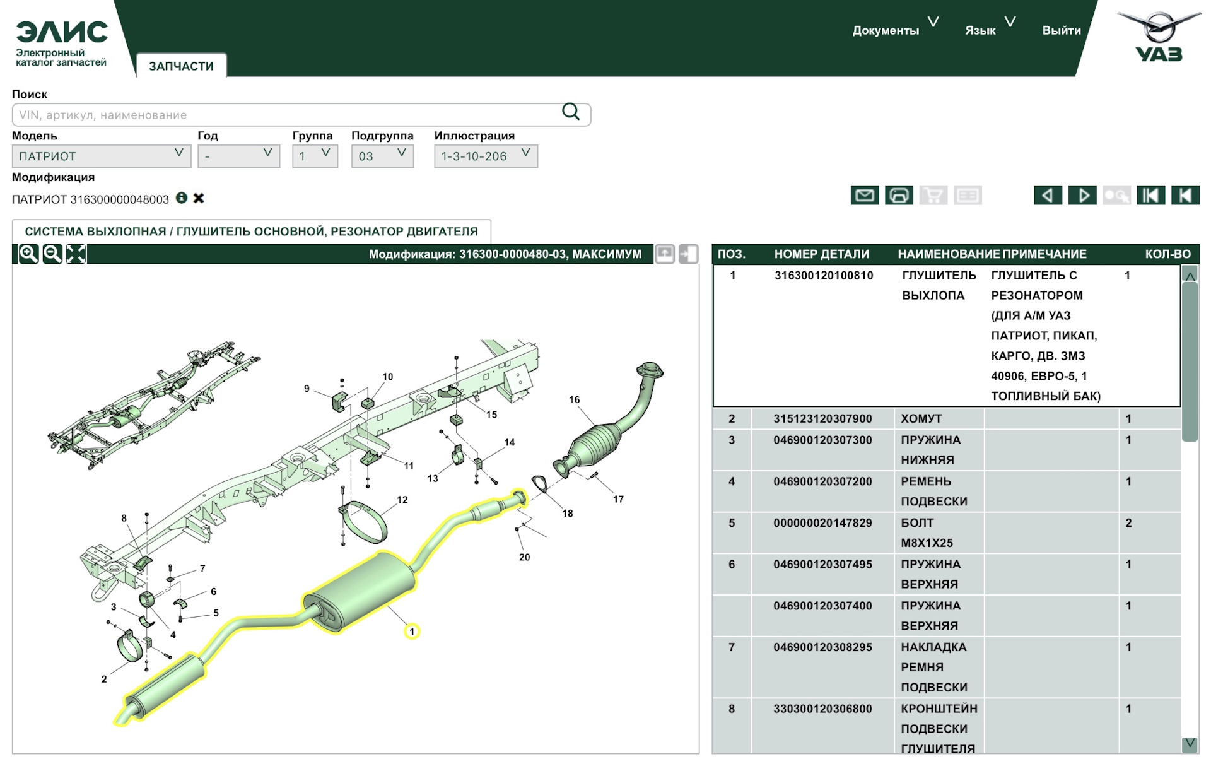Click Выйти to log out
1211x759 pixels.
[x=1061, y=30]
